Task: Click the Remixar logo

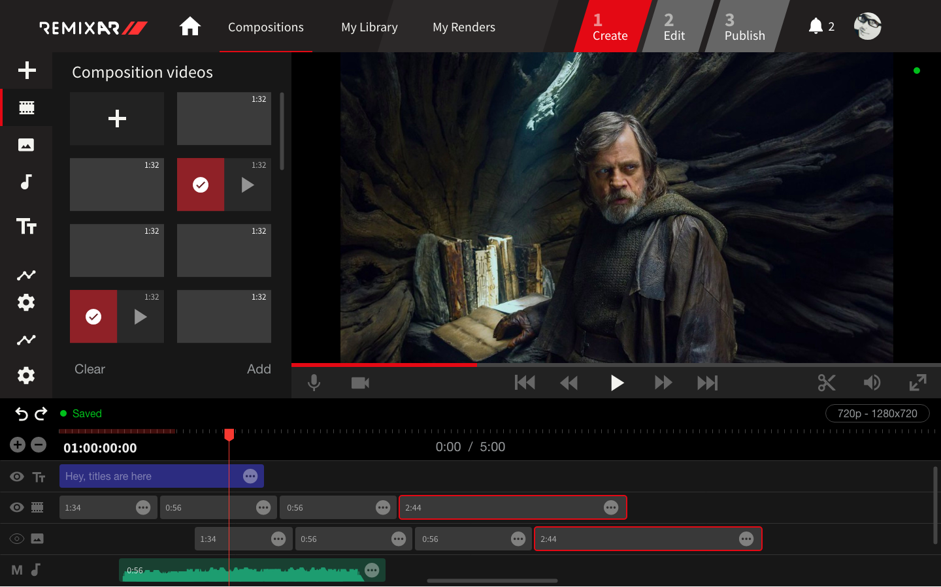Action: [x=93, y=27]
